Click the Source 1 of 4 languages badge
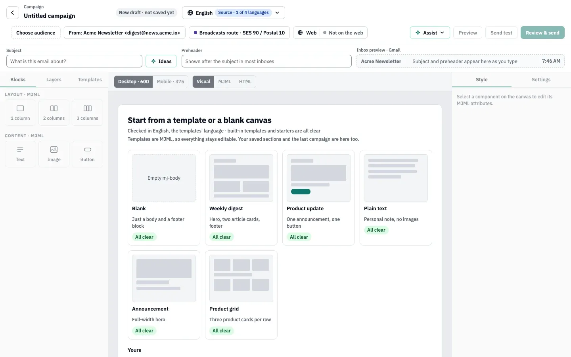The image size is (571, 357). click(243, 13)
